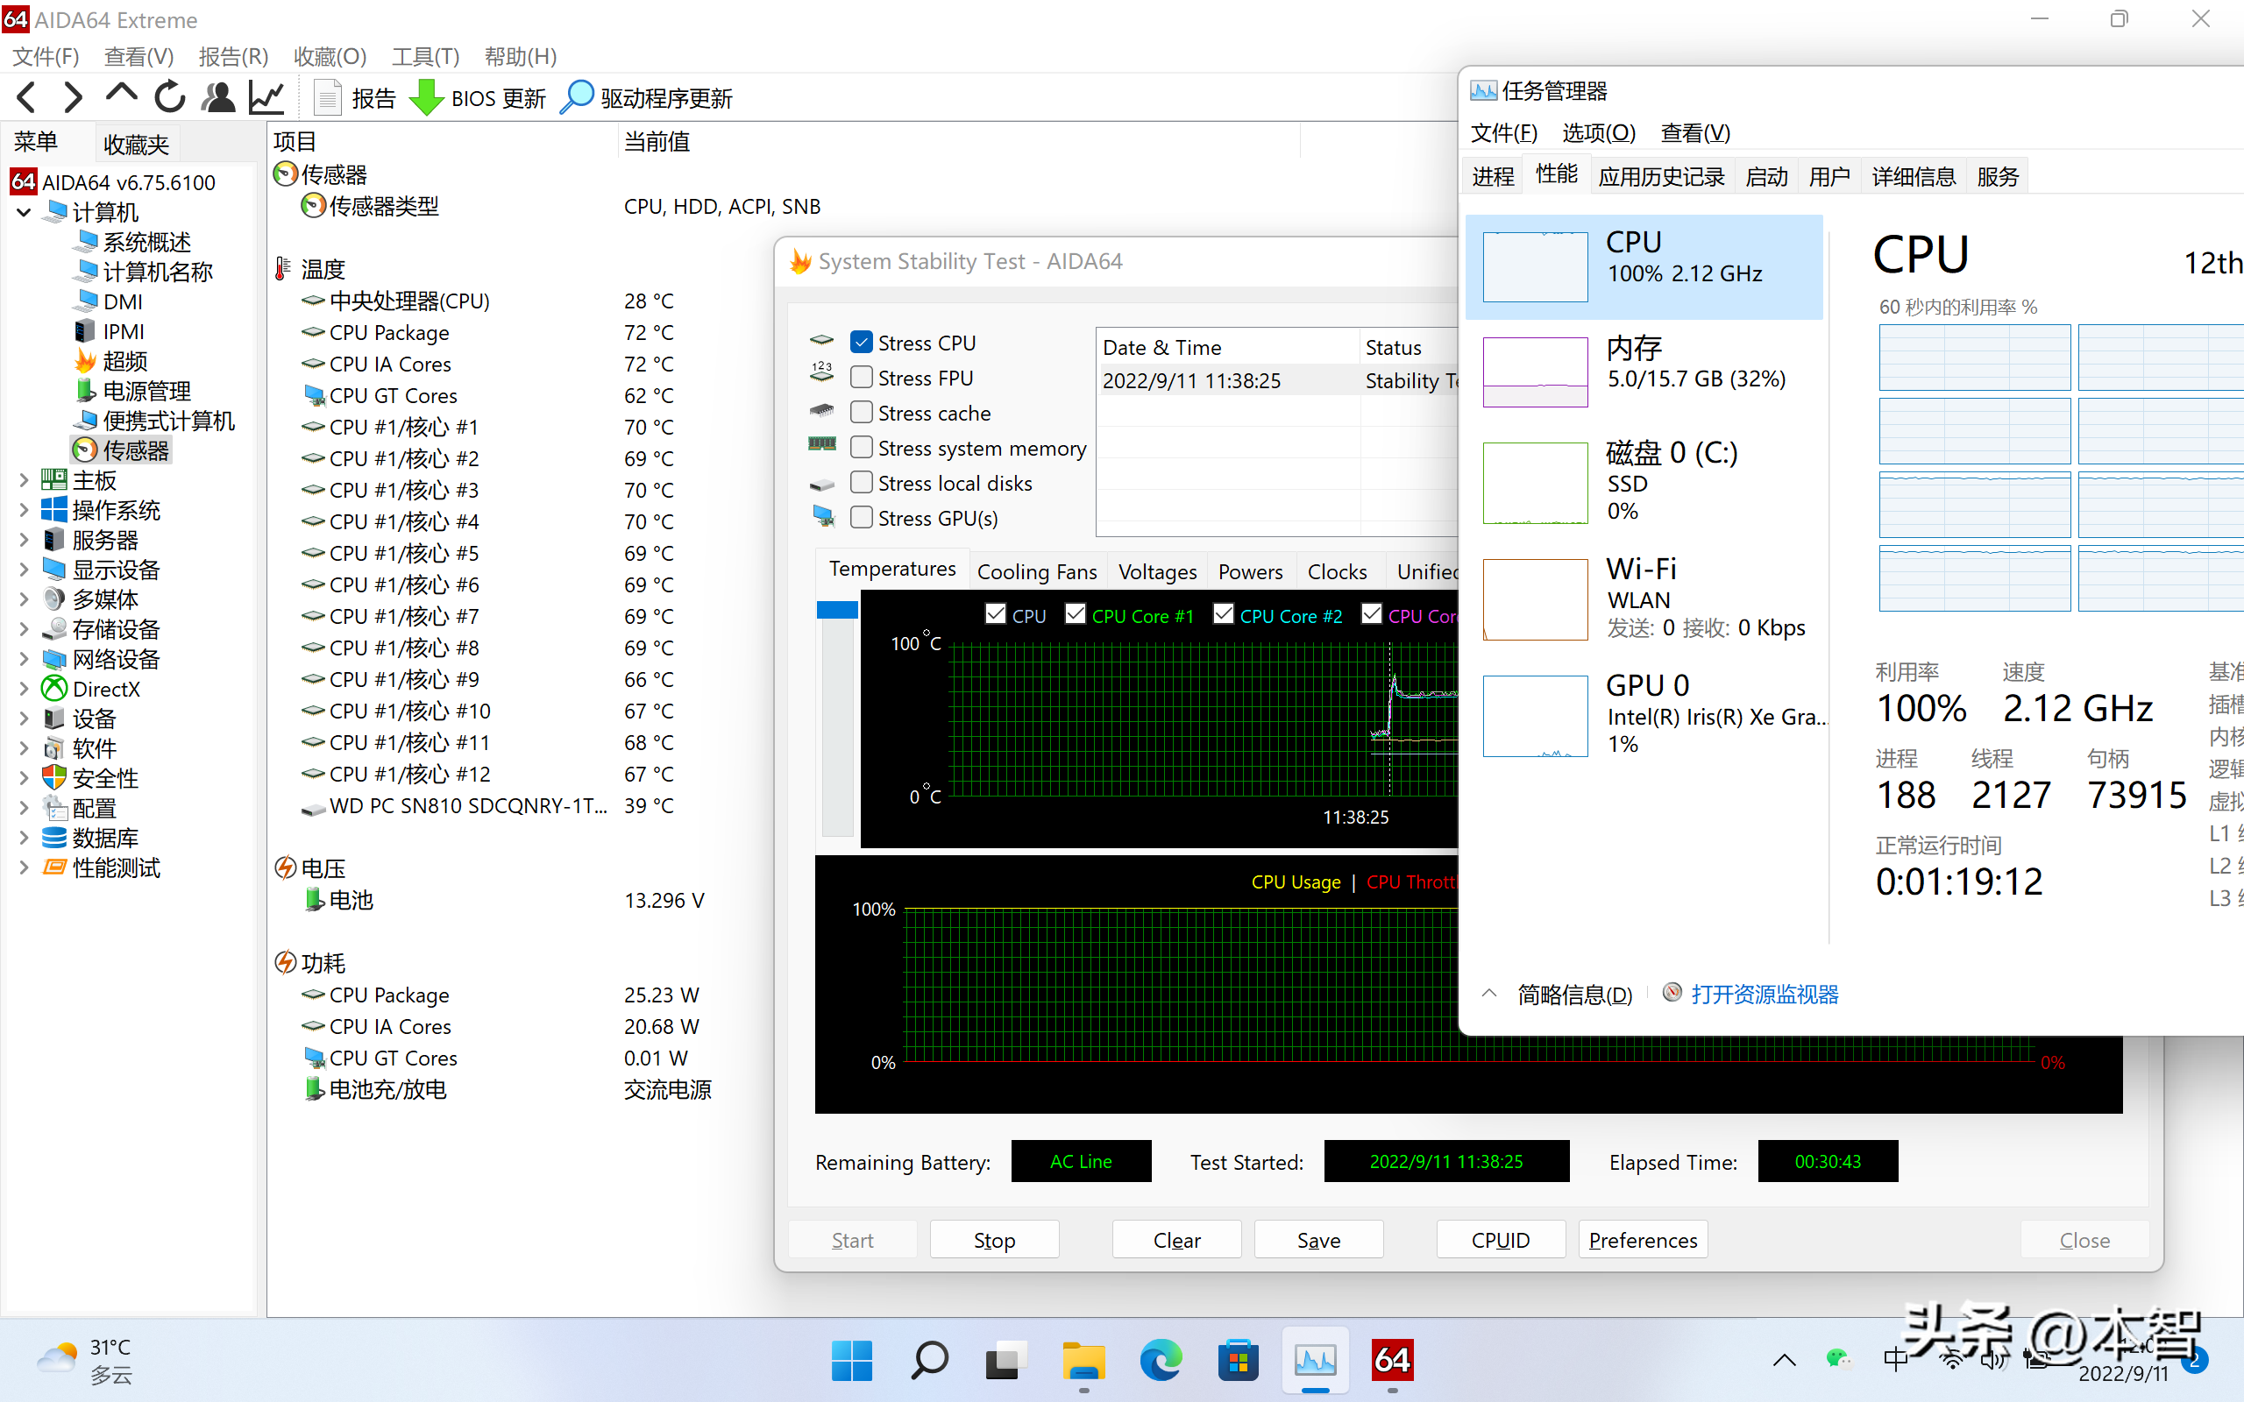Click the Back arrow in AIDA64 toolbar
Screen dimensions: 2244x1402
click(27, 97)
